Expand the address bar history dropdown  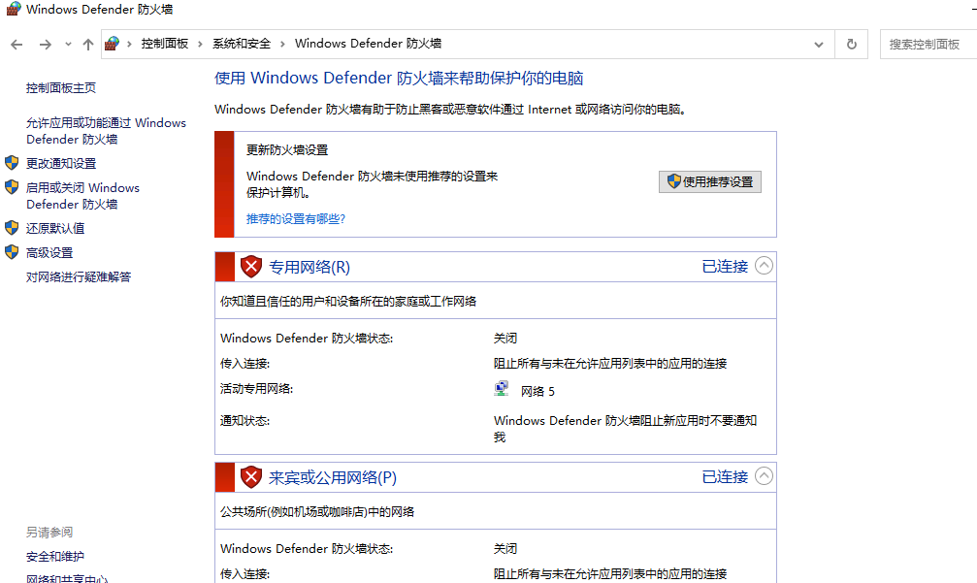819,45
